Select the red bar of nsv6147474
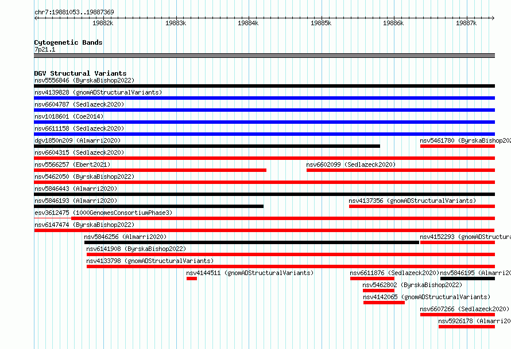This screenshot has height=349, width=511. (264, 230)
